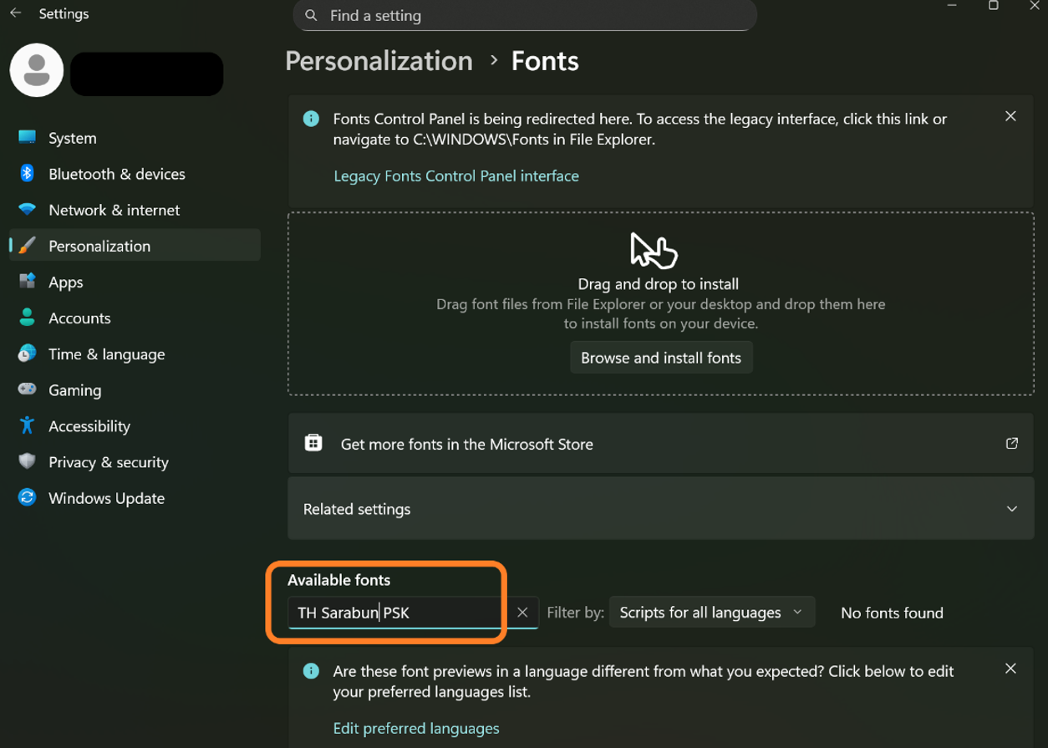Open Bluetooth & devices settings
Viewport: 1048px width, 748px height.
[116, 174]
